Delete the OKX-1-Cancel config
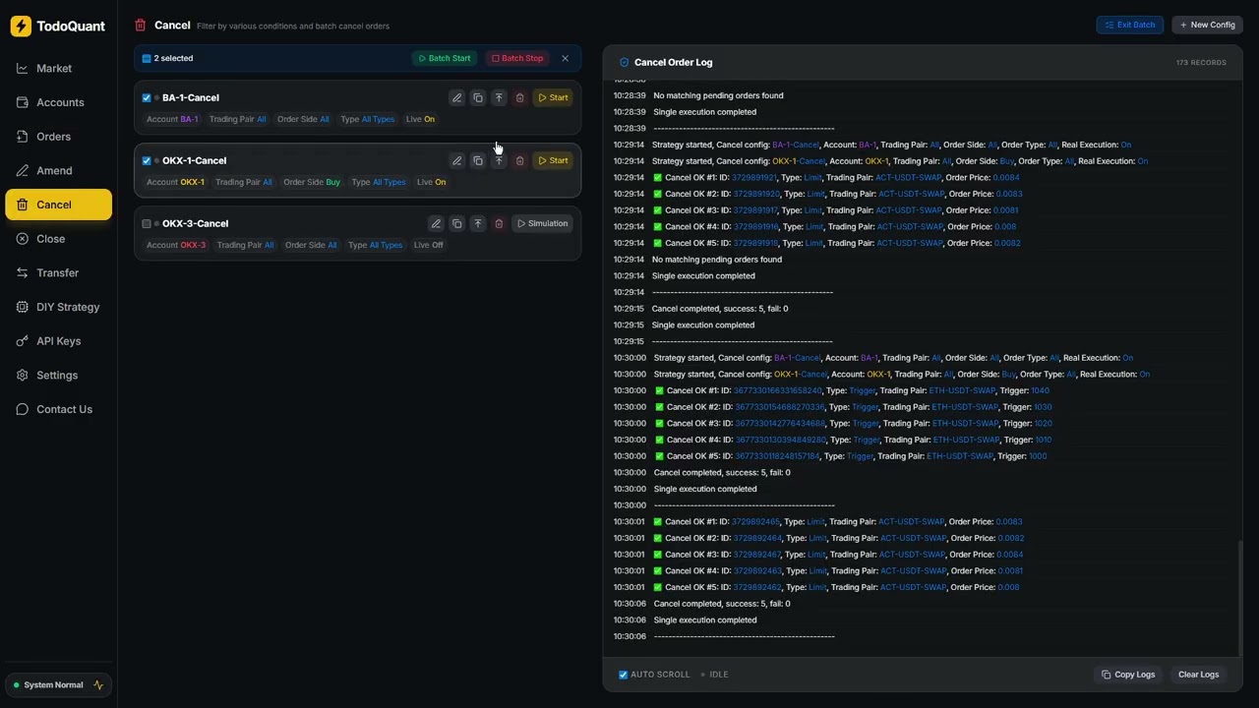1259x708 pixels. [520, 161]
